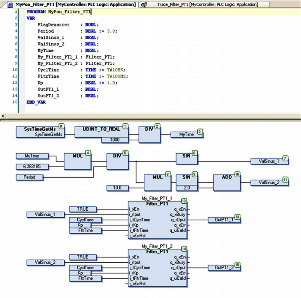Click execution order badge 15 on OutPT1_2
This screenshot has height=298, width=301.
[237, 265]
